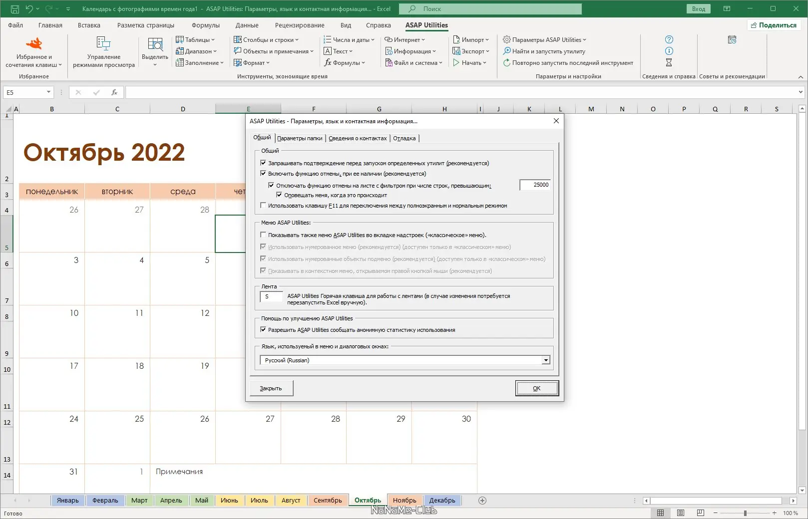Toggle anonymous usage statistics checkbox
Image resolution: width=808 pixels, height=519 pixels.
click(263, 330)
